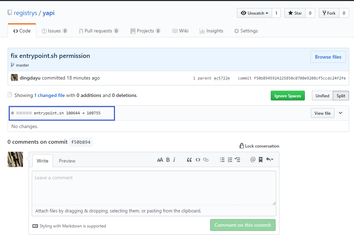The image size is (354, 248).
Task: Click the branch icon beside master
Action: click(x=13, y=65)
